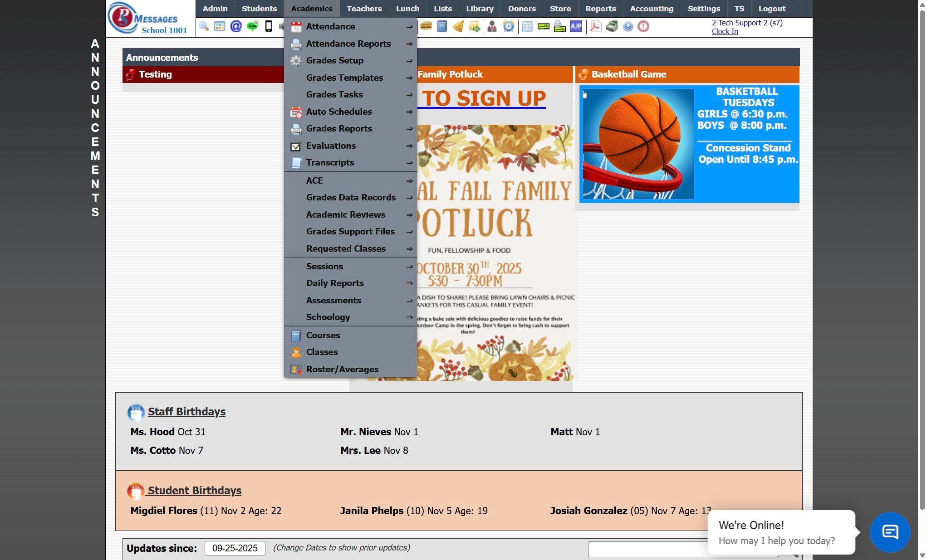Open the Teachers menu
The image size is (927, 560).
coord(364,9)
